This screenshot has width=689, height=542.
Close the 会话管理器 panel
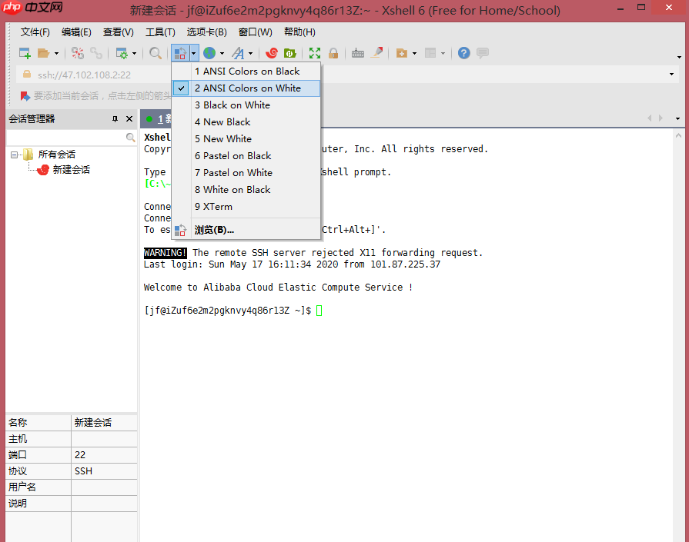coord(129,119)
